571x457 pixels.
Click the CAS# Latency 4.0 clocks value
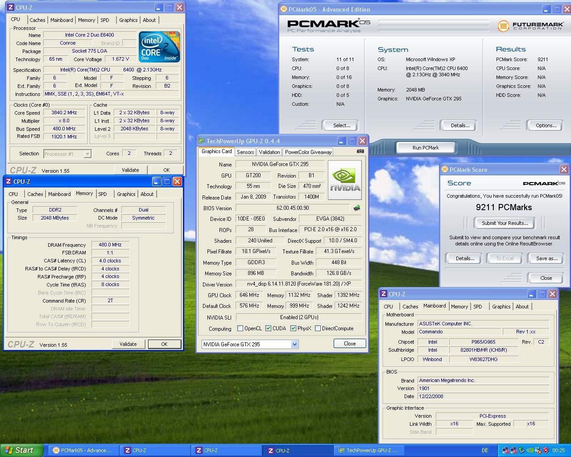pyautogui.click(x=110, y=261)
